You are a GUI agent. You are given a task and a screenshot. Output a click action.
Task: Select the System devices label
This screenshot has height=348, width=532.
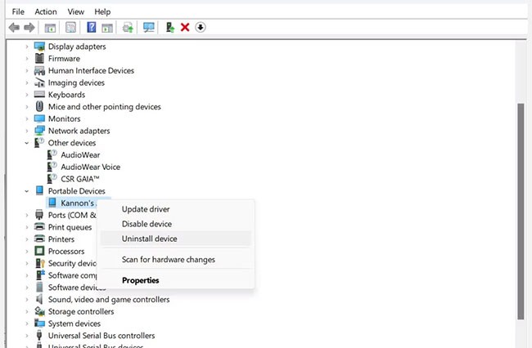coord(74,323)
